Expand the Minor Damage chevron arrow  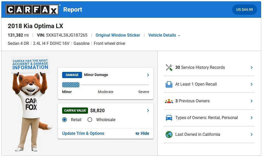click(148, 75)
